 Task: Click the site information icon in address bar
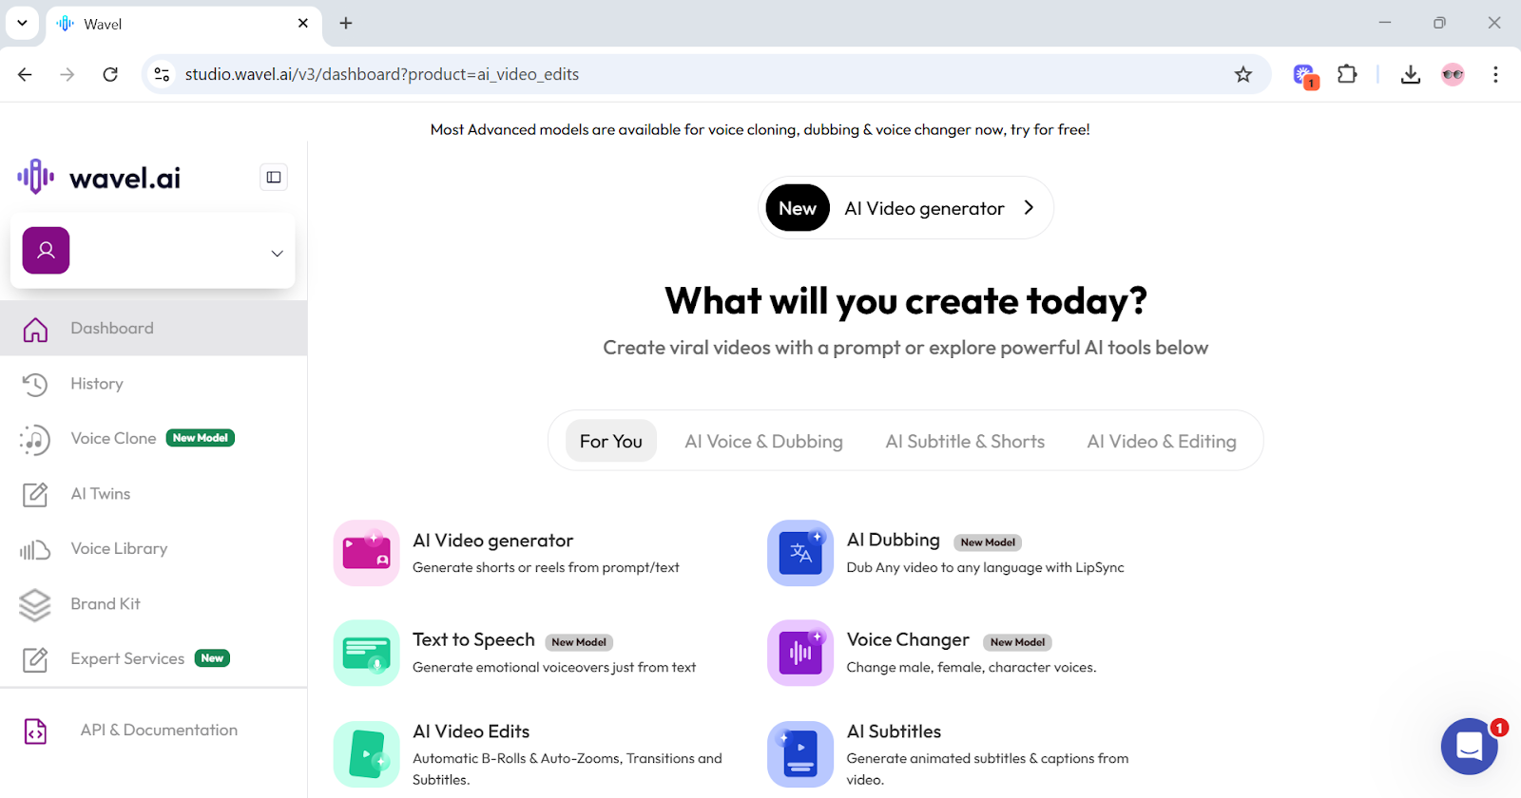163,74
